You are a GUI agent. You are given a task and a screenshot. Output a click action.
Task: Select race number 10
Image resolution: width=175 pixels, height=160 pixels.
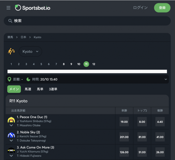(x=79, y=64)
